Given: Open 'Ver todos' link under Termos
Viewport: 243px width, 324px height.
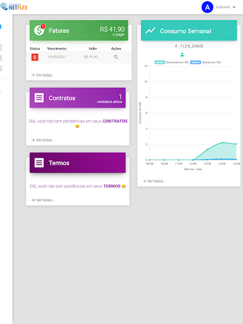Looking at the screenshot, I should [43, 200].
